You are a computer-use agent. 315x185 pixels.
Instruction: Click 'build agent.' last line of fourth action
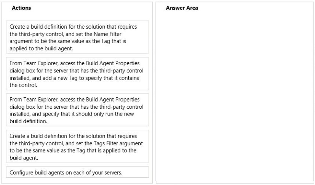point(24,158)
